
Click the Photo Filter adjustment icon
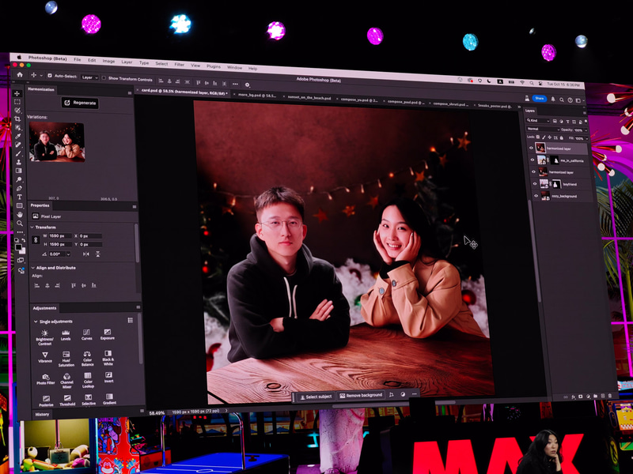tap(46, 377)
